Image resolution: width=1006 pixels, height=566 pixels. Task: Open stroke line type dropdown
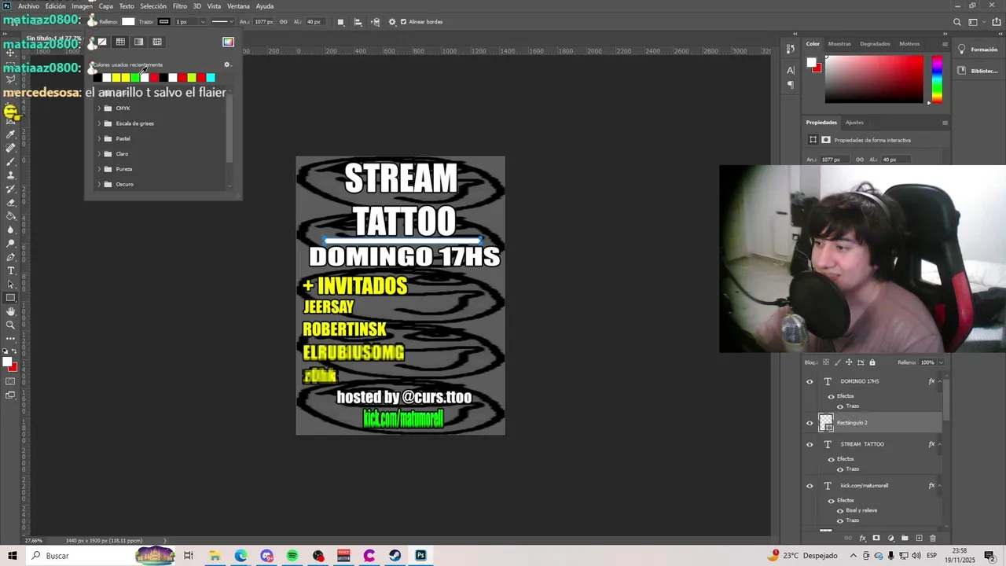coord(222,22)
